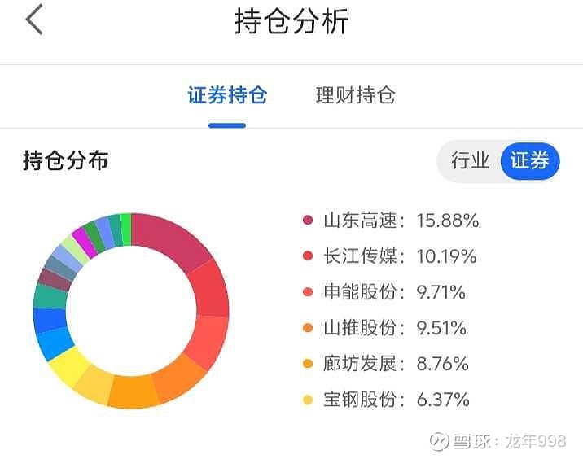Click 长江传媒 legend color dot
The width and height of the screenshot is (583, 459).
(x=308, y=256)
